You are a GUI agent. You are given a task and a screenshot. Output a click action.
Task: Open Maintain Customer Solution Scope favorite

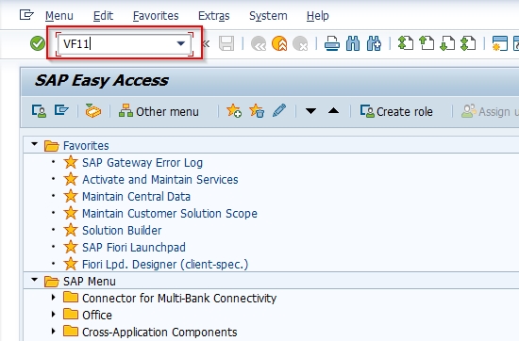tap(170, 214)
